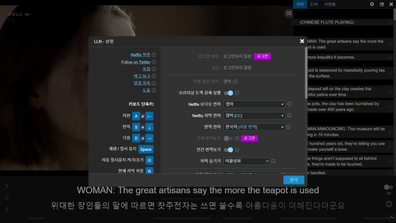Show info for Netflix 자막 언어
Screen dimensions: 396x223
pos(289,115)
